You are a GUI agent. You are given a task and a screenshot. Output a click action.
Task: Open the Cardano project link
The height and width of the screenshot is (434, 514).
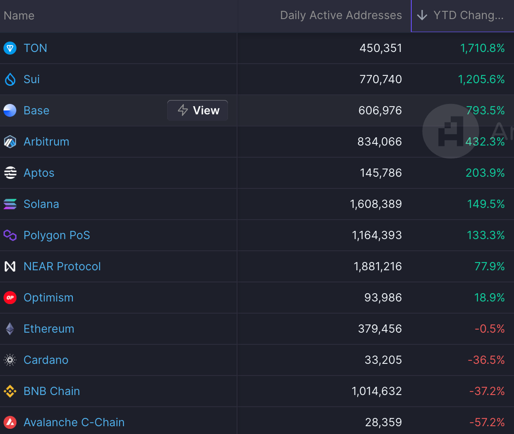coord(46,360)
